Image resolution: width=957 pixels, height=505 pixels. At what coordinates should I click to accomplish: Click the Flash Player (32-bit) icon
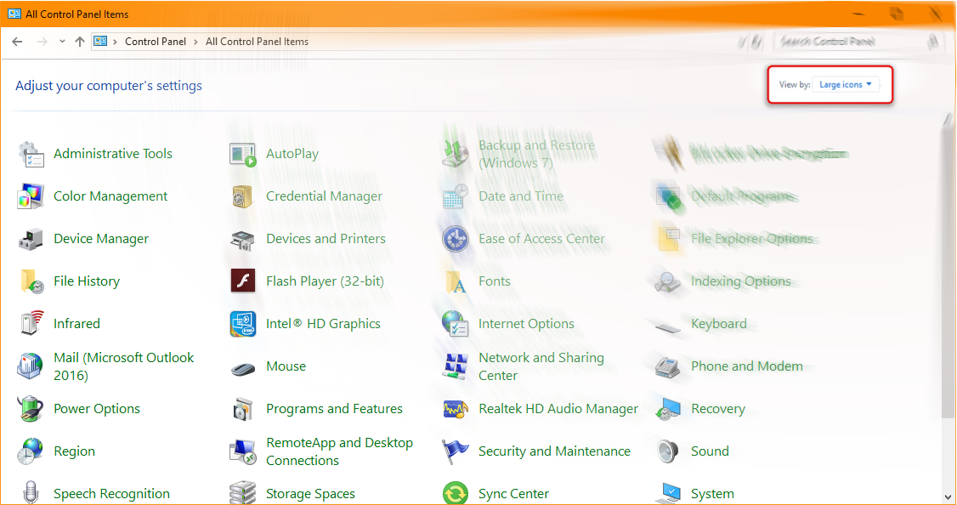(243, 281)
